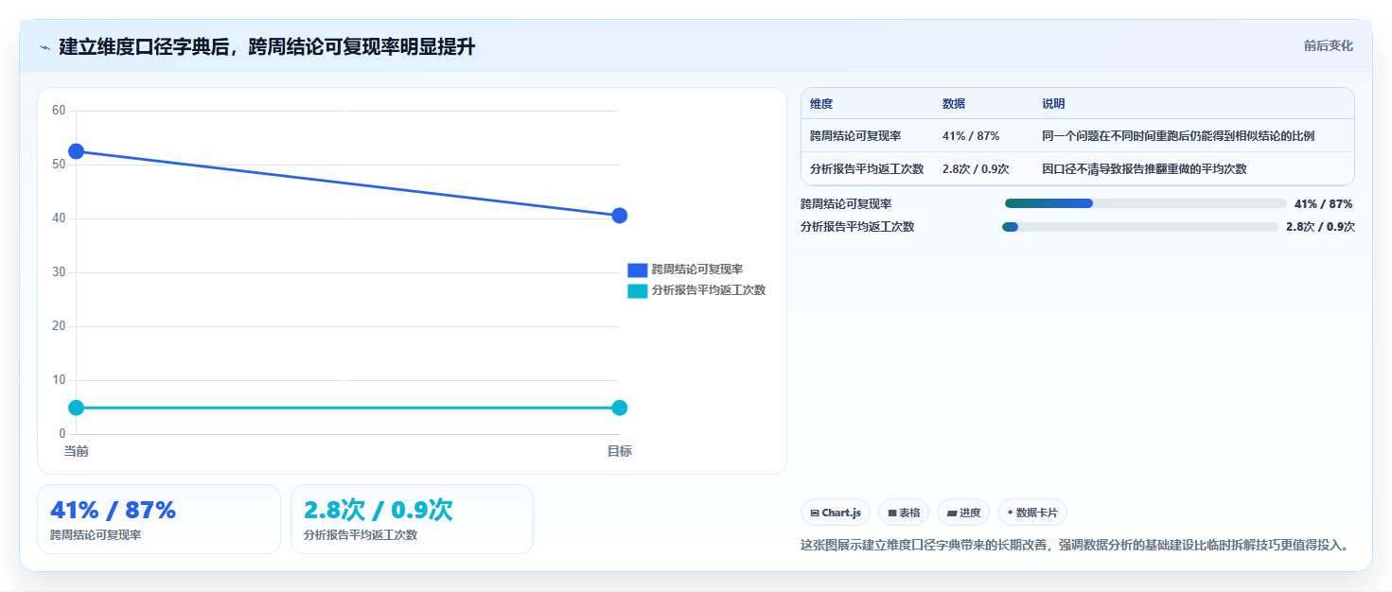1392x592 pixels.
Task: Click the blue data point at 当前
Action: [x=76, y=151]
